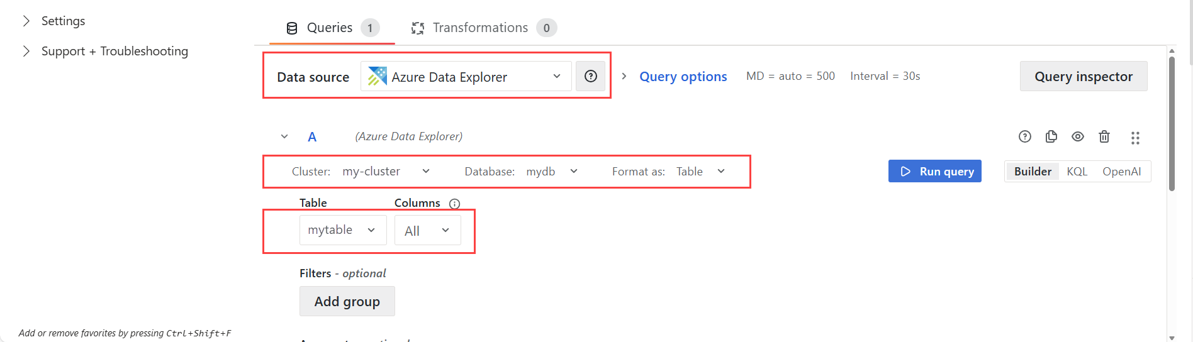Click the Queries count badge 1
Screen dimensions: 1193x342
[x=370, y=28]
